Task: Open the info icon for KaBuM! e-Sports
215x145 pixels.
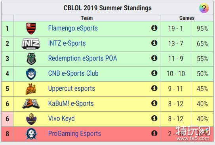Action: tap(154, 103)
